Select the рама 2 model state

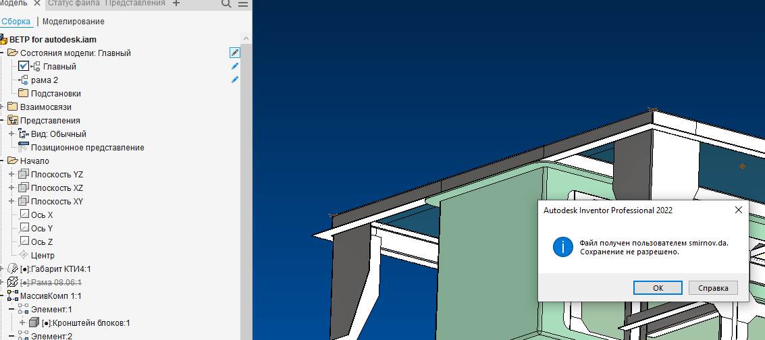click(x=45, y=80)
